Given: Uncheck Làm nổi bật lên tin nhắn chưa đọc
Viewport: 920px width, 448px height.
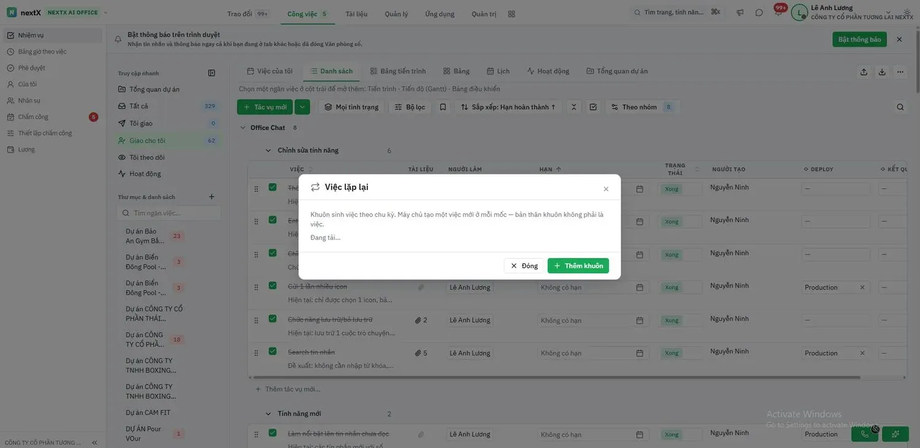Looking at the screenshot, I should [x=272, y=433].
